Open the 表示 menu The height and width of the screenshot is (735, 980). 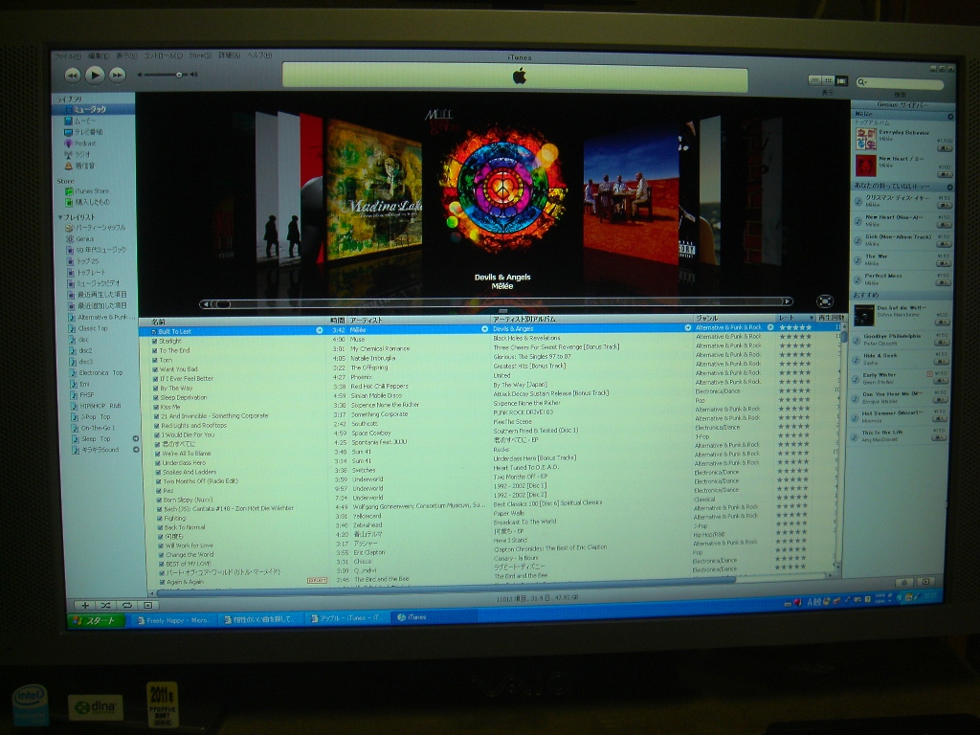[x=127, y=56]
